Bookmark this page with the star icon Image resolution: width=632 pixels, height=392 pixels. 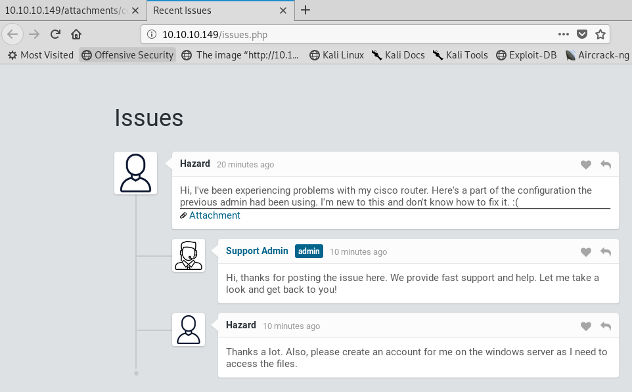click(600, 34)
